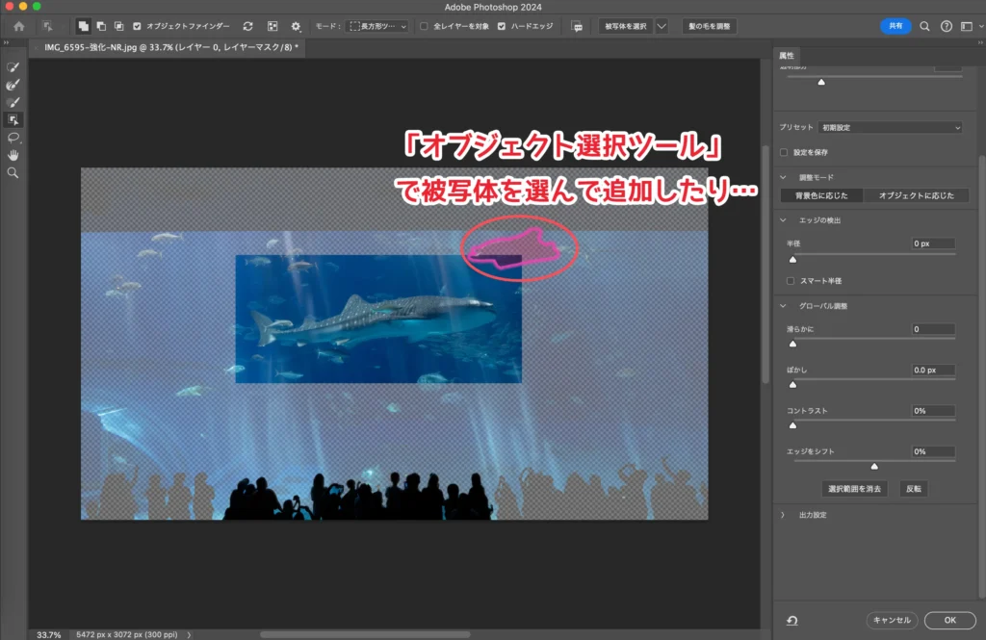Image resolution: width=986 pixels, height=640 pixels.
Task: Select the Quick Selection tool
Action: pos(13,67)
